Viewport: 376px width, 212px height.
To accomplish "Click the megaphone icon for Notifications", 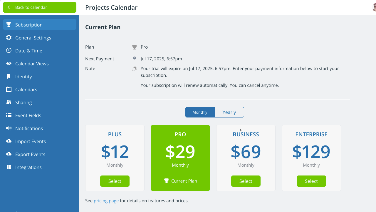I will 9,128.
